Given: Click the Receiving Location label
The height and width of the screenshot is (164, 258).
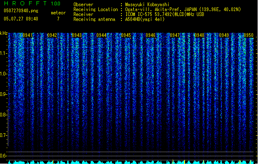Looking at the screenshot, I should pyautogui.click(x=96, y=9).
